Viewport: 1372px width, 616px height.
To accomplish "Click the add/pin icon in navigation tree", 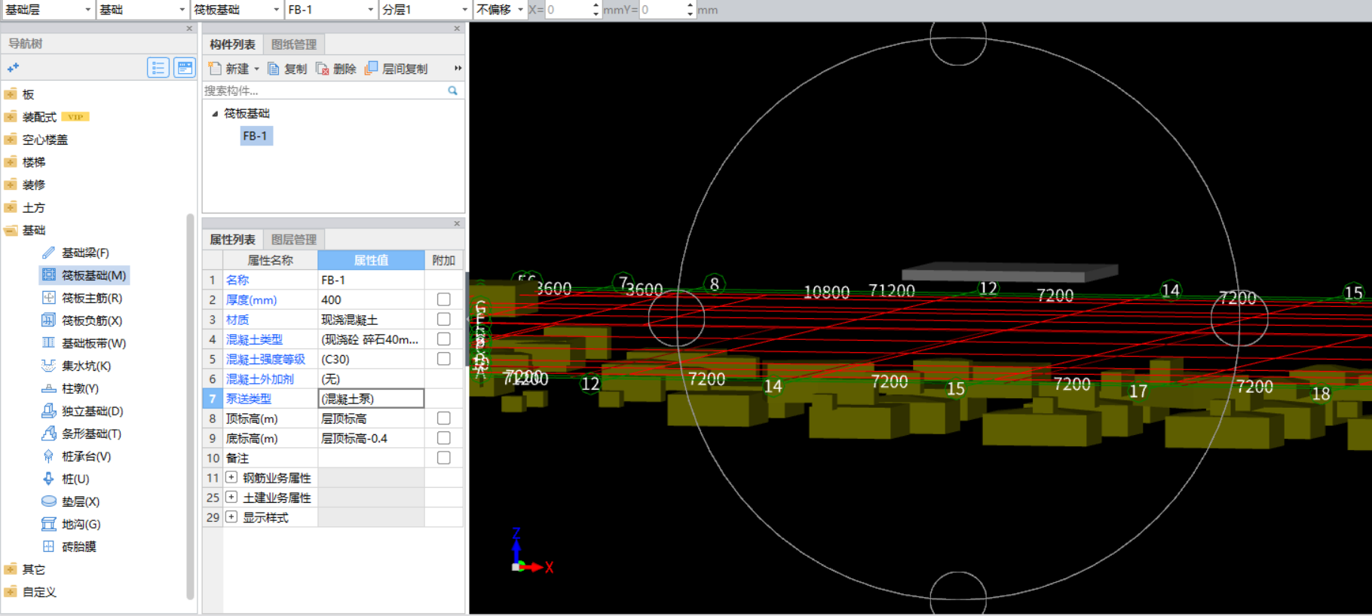I will click(13, 68).
